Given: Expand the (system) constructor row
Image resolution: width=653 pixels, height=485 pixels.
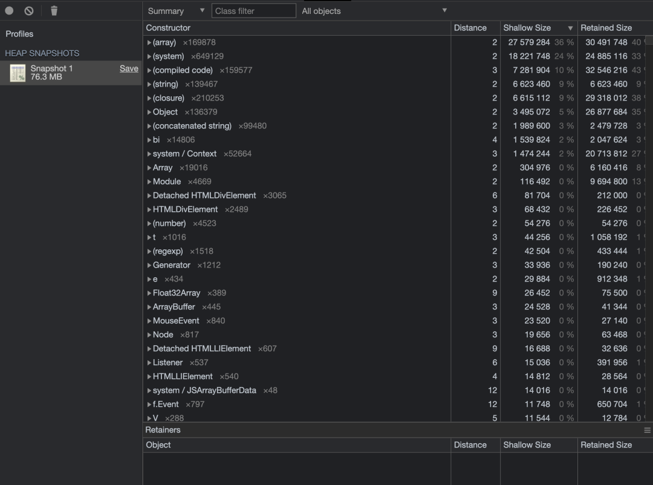Looking at the screenshot, I should click(149, 56).
